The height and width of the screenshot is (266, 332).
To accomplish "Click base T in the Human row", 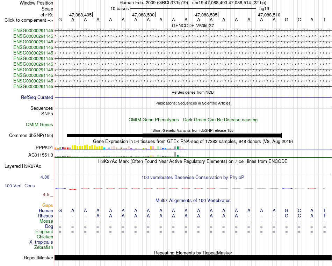I will pyautogui.click(x=324, y=210).
